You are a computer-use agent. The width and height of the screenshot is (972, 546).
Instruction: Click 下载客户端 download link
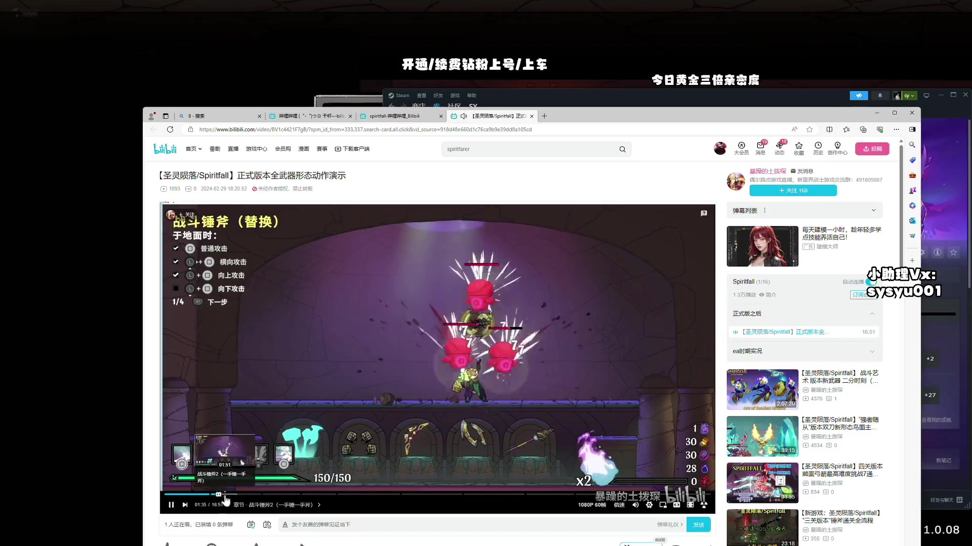pos(352,149)
